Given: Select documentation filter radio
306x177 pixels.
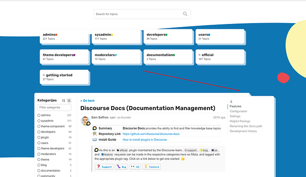Looking at the screenshot, I should click(x=39, y=170).
